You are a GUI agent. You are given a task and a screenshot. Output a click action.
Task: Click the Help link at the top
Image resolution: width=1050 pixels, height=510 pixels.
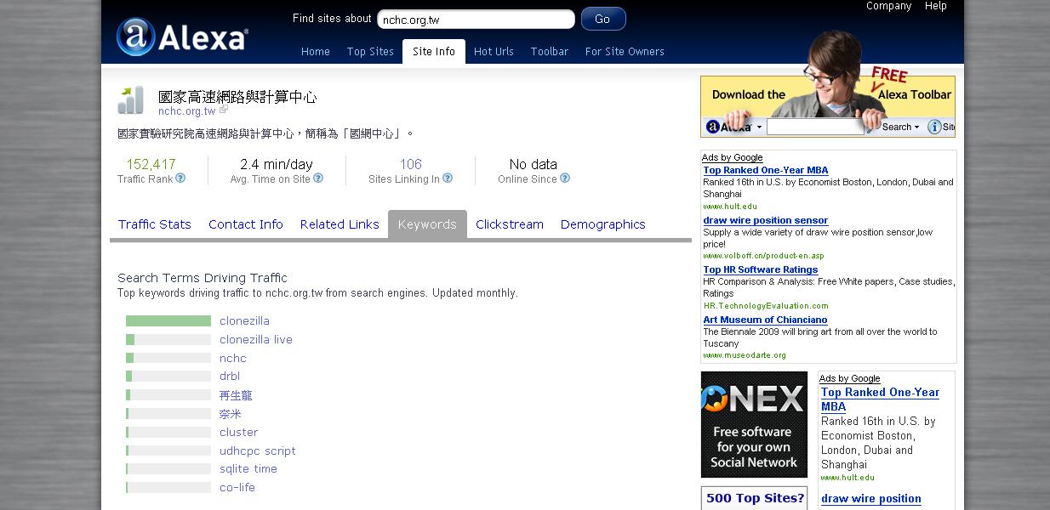point(936,6)
